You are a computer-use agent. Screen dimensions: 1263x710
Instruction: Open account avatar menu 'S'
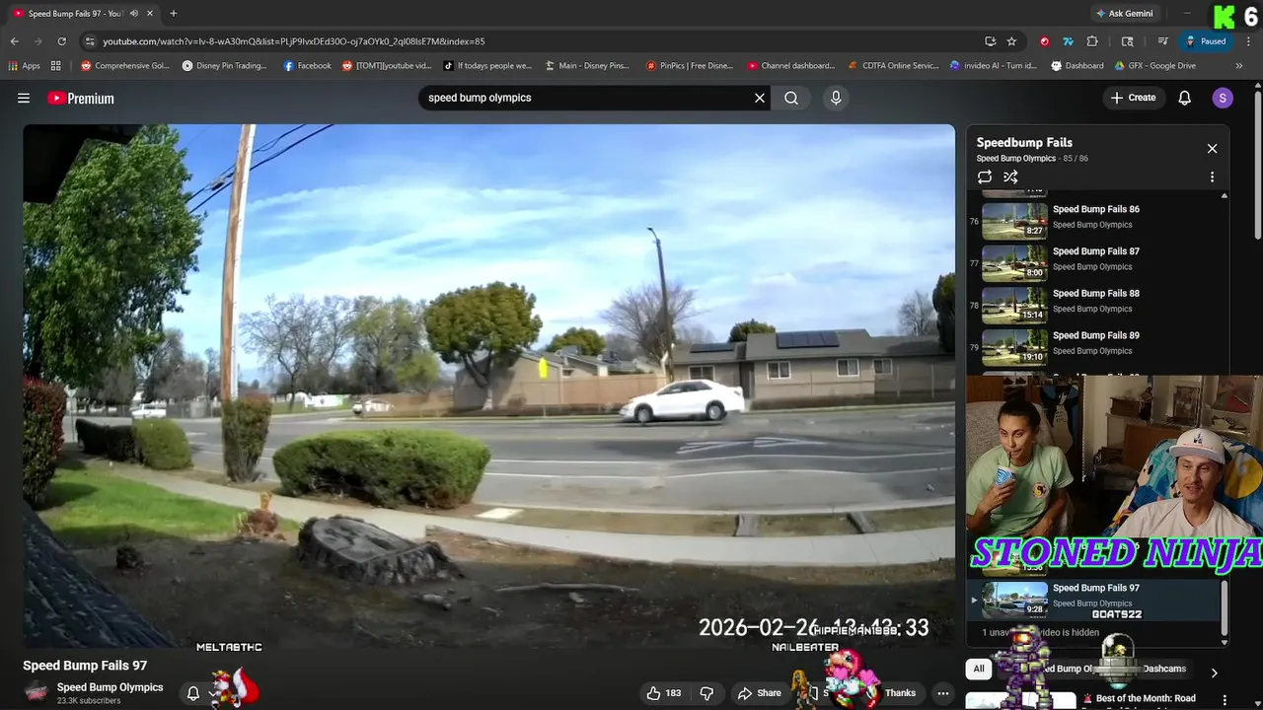click(1223, 98)
